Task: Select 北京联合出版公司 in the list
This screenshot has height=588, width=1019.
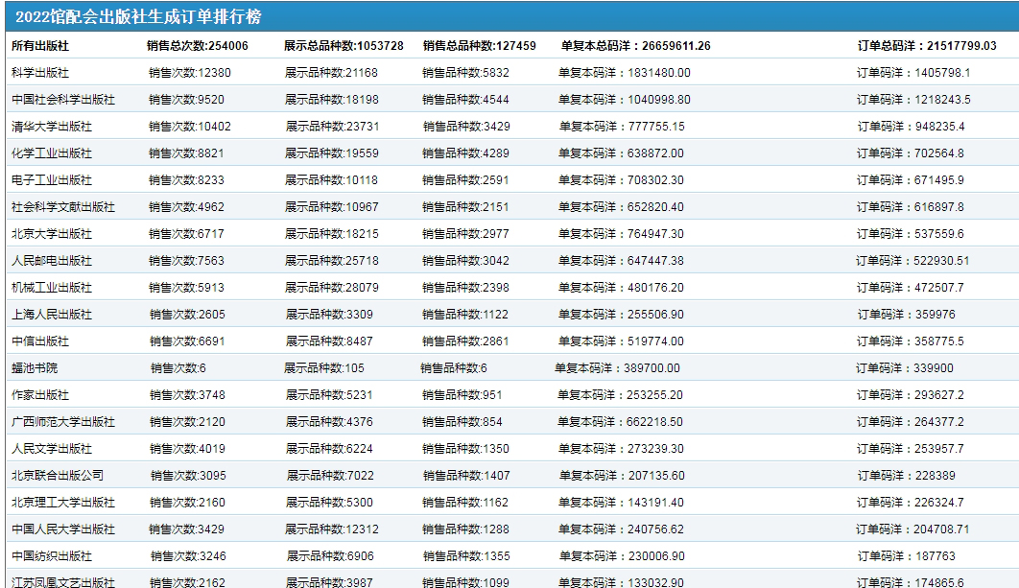Action: [58, 476]
